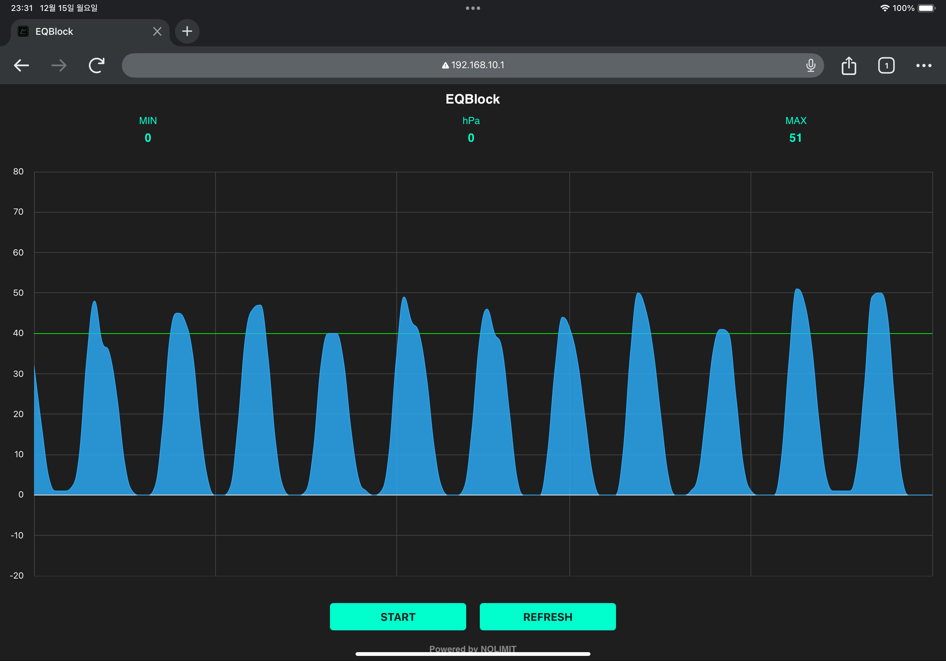The height and width of the screenshot is (661, 946).
Task: Click the MAX value 51
Action: 795,138
